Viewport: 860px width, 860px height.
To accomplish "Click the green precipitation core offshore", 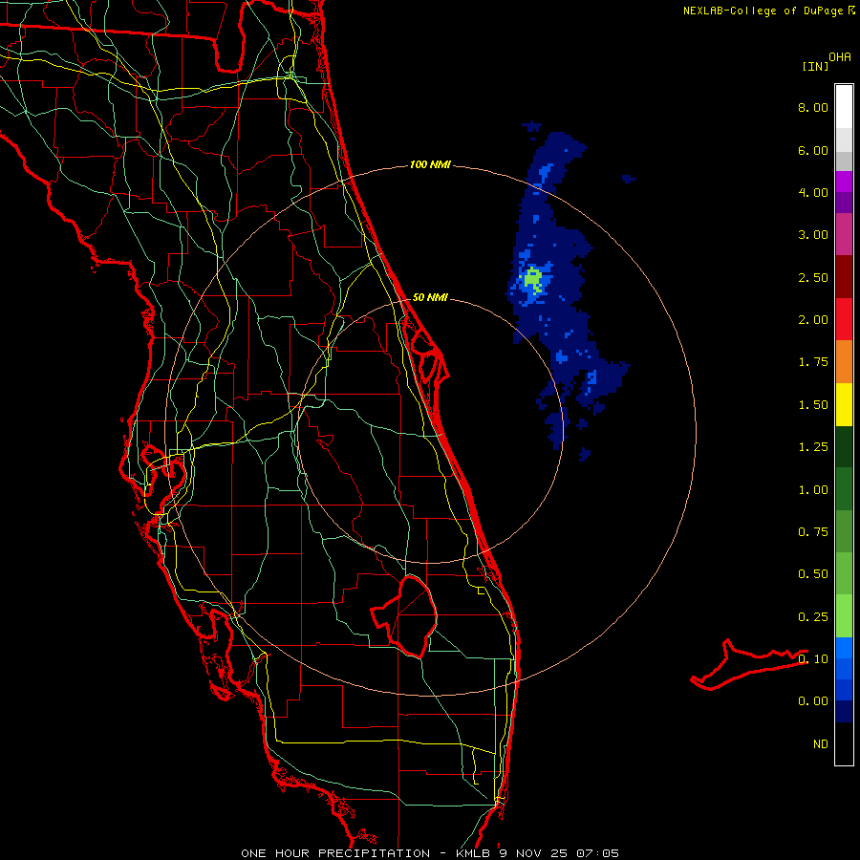I will coord(532,279).
